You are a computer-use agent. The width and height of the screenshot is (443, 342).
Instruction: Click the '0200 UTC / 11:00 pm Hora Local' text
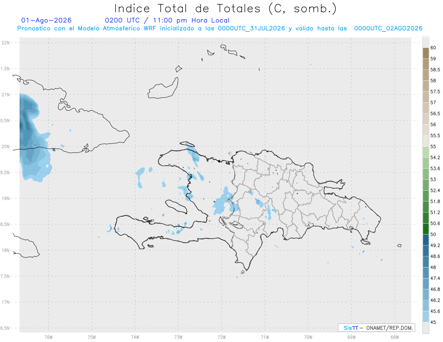tap(167, 20)
